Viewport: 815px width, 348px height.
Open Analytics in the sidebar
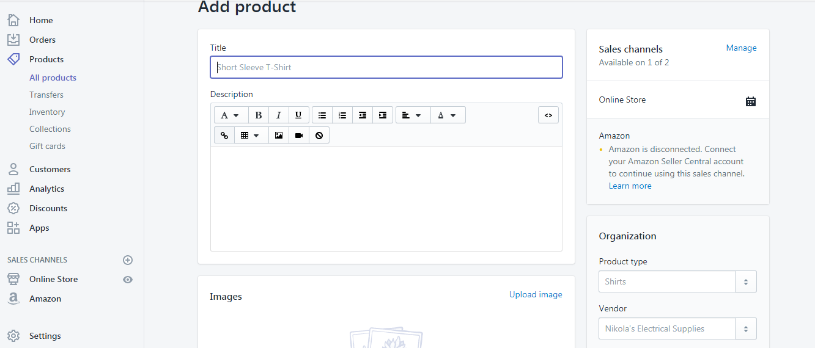(x=46, y=189)
